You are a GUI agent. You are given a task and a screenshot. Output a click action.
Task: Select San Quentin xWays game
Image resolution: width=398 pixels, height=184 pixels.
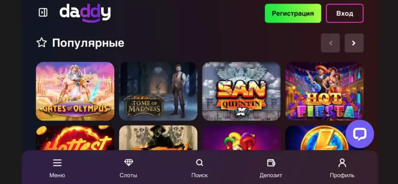241,91
